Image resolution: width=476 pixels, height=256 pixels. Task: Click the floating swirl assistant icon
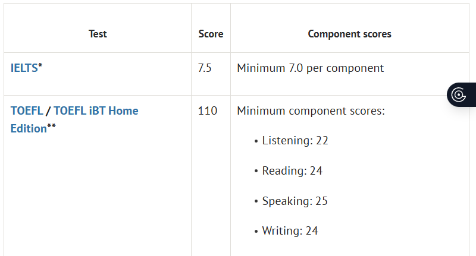(x=459, y=94)
